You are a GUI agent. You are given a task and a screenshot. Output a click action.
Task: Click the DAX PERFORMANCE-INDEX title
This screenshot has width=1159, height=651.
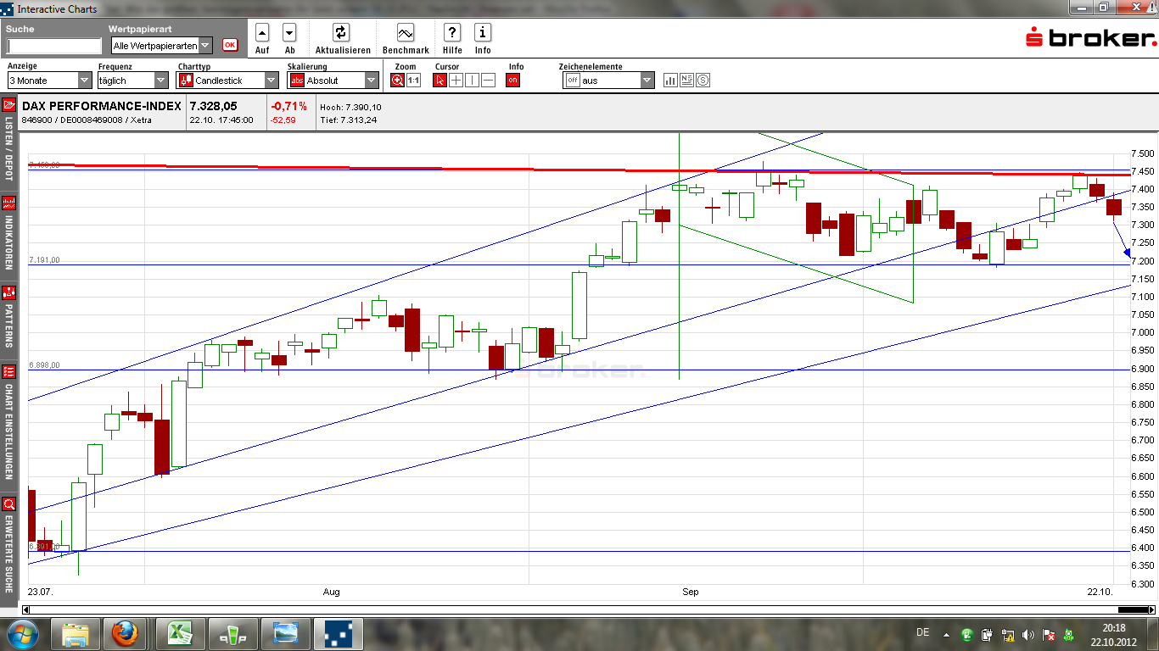pyautogui.click(x=102, y=106)
